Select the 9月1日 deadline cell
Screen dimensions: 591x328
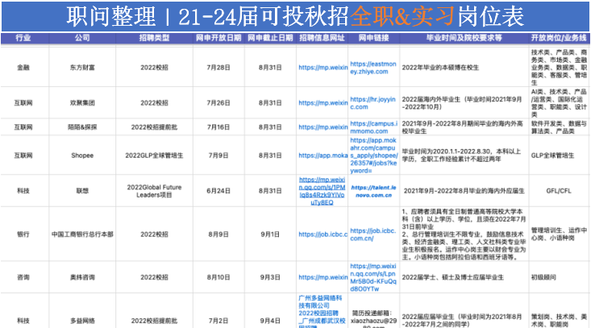tap(270, 235)
